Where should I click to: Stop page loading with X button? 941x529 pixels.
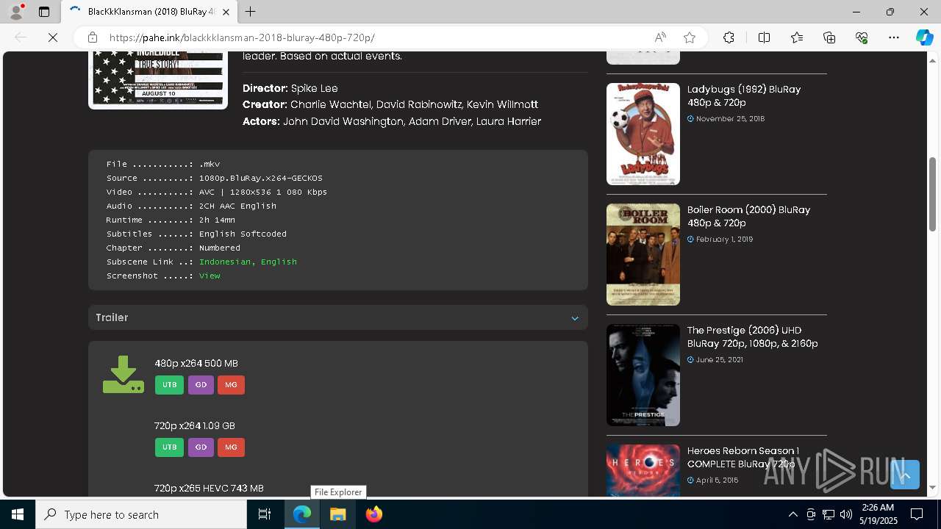coord(53,37)
